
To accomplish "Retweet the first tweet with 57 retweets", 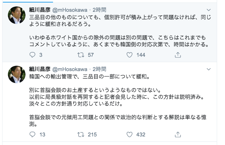I will (81, 55).
